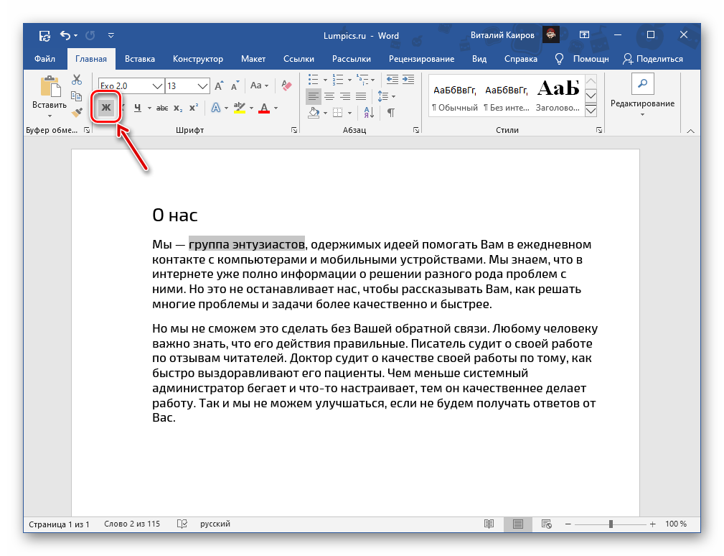Open the font size dropdown arrow
Image resolution: width=724 pixels, height=556 pixels.
tap(202, 86)
